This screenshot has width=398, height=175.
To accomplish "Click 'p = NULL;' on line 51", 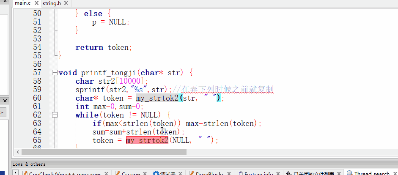I will coord(111,22).
